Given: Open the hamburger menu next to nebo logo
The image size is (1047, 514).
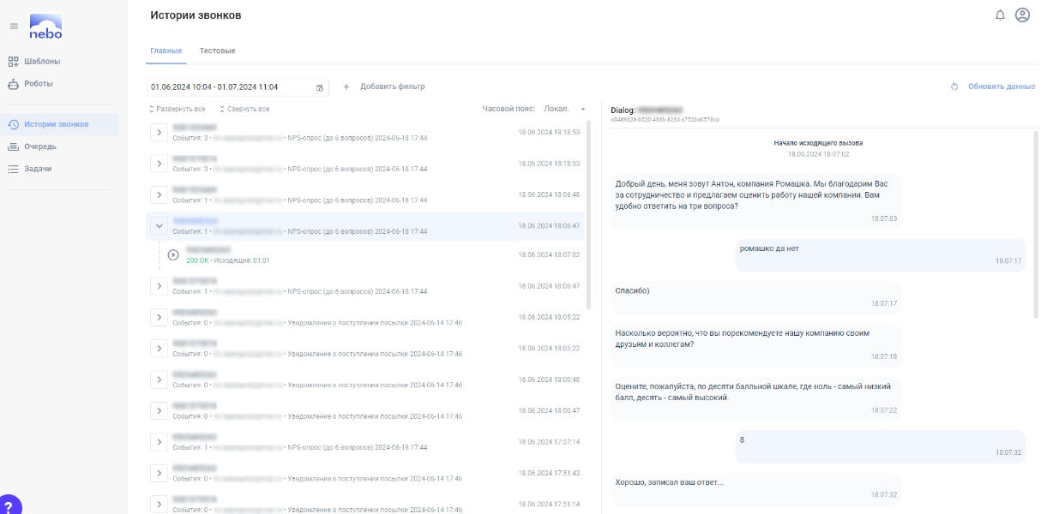Looking at the screenshot, I should click(x=14, y=26).
